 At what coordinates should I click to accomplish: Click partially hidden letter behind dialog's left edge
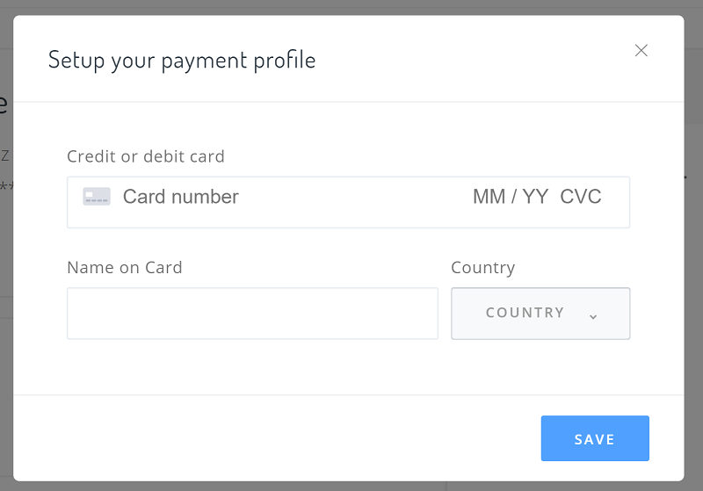pyautogui.click(x=4, y=104)
